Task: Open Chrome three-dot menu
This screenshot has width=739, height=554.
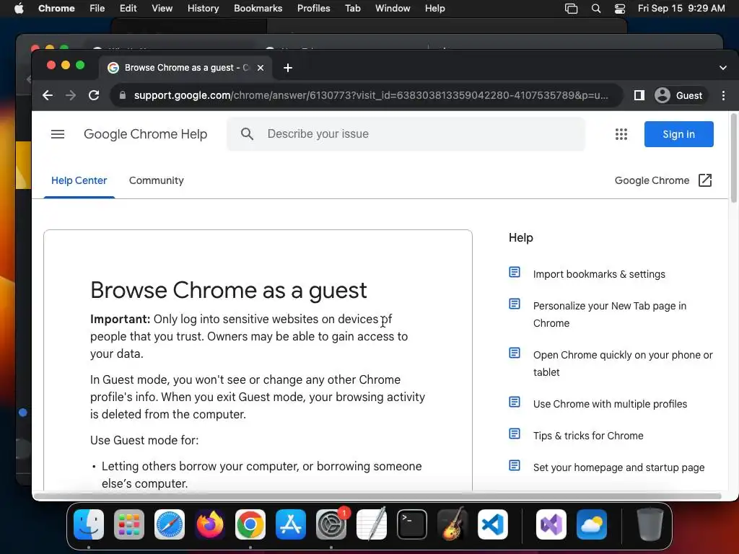Action: click(x=723, y=95)
